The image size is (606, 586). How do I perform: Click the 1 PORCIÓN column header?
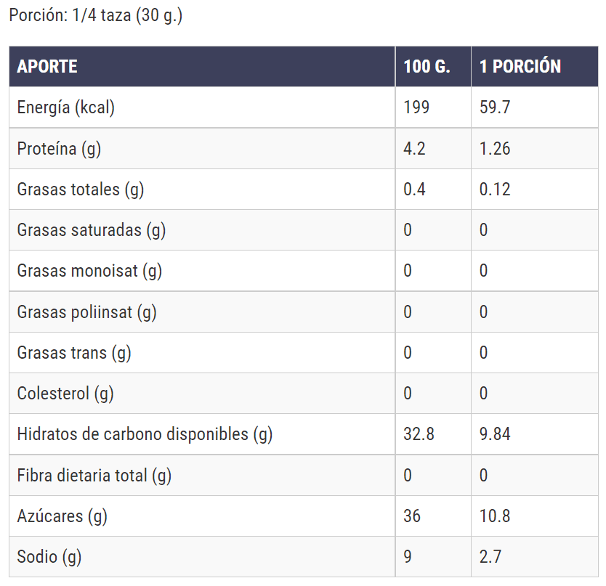[x=520, y=67]
